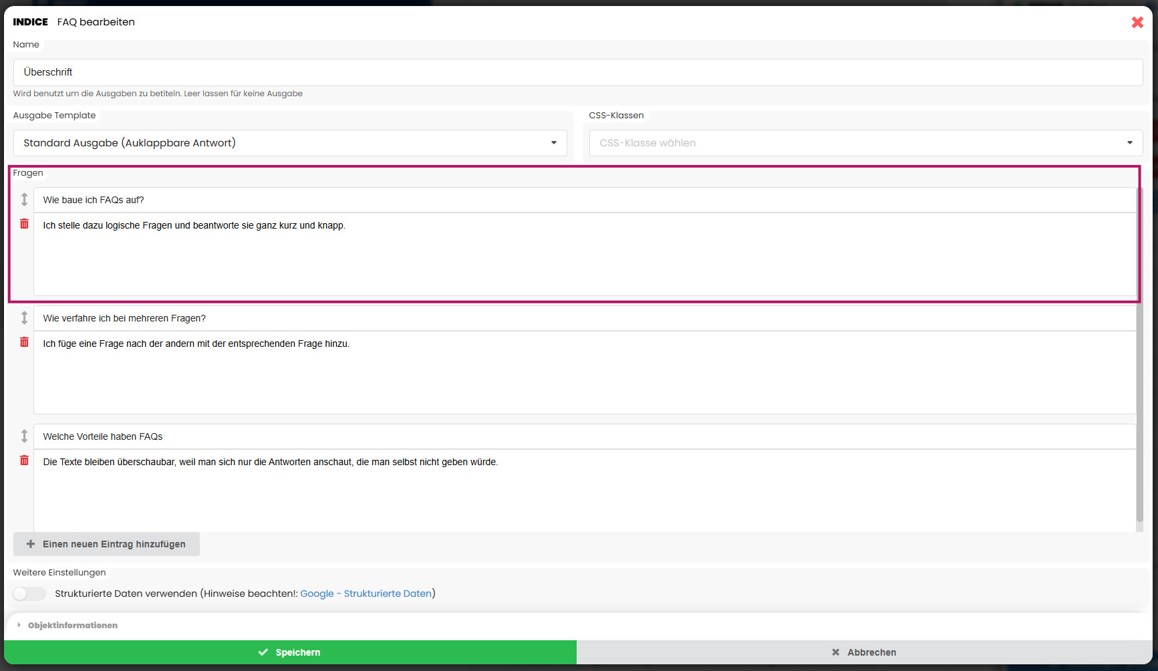Image resolution: width=1158 pixels, height=671 pixels.
Task: Add a new entry via 'Einen neuen Eintrag hinzufügen'
Action: click(107, 544)
